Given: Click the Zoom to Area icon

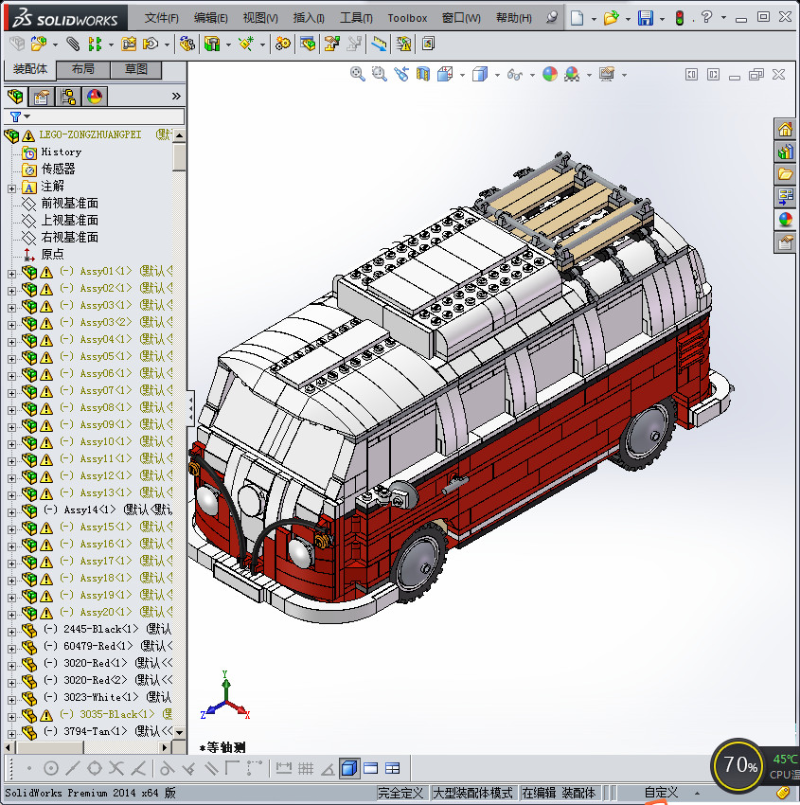Looking at the screenshot, I should pos(380,75).
